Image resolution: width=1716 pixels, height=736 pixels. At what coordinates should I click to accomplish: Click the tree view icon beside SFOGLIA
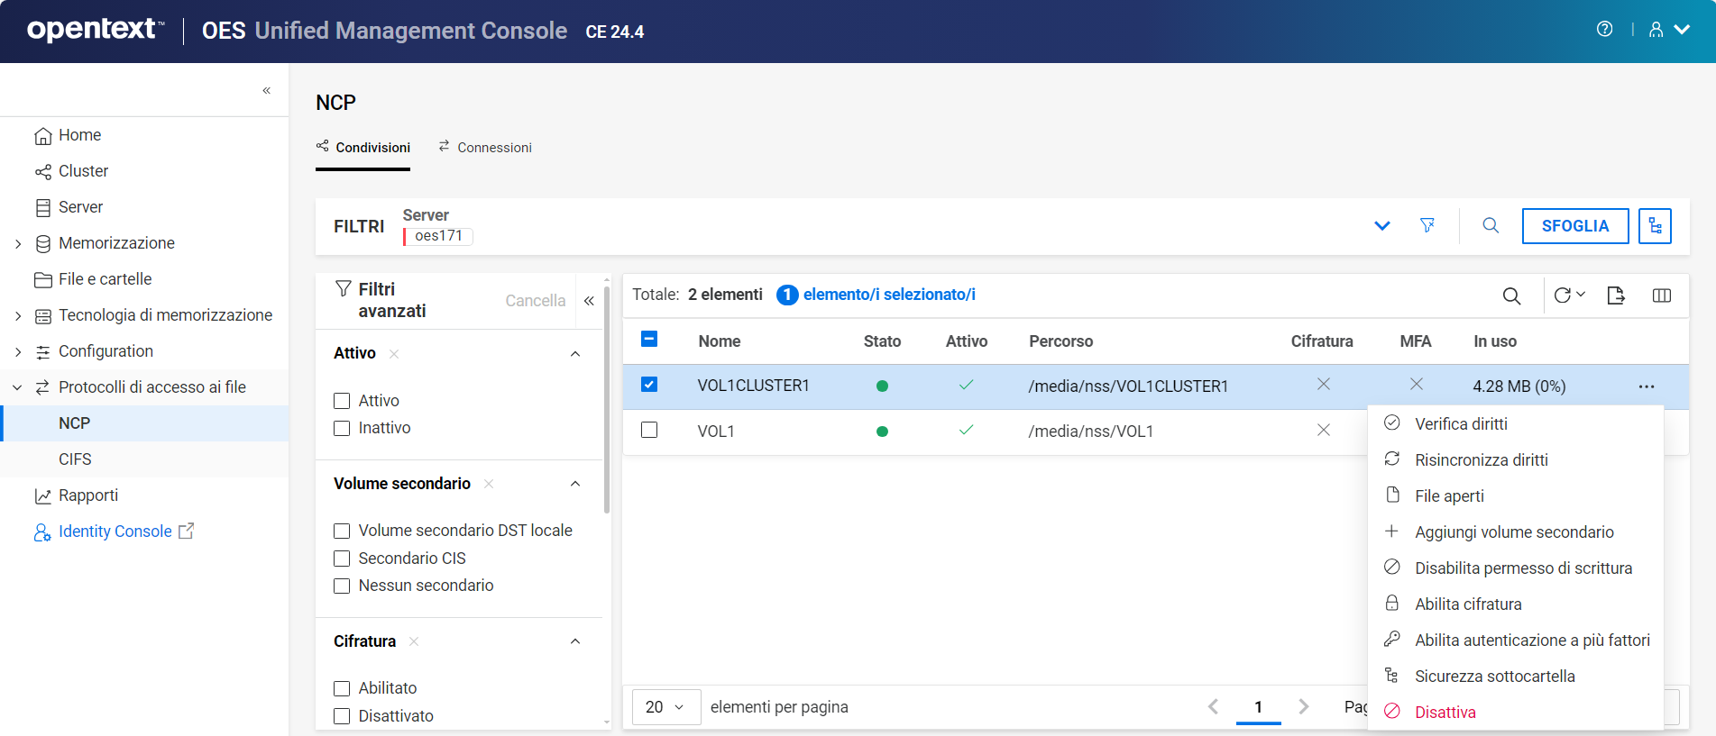click(1655, 226)
